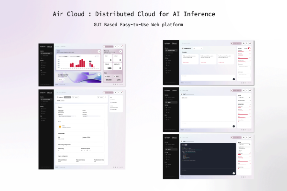This screenshot has height=191, width=287.
Task: Click the tallest red bar in the usage chart
Action: coord(83,63)
